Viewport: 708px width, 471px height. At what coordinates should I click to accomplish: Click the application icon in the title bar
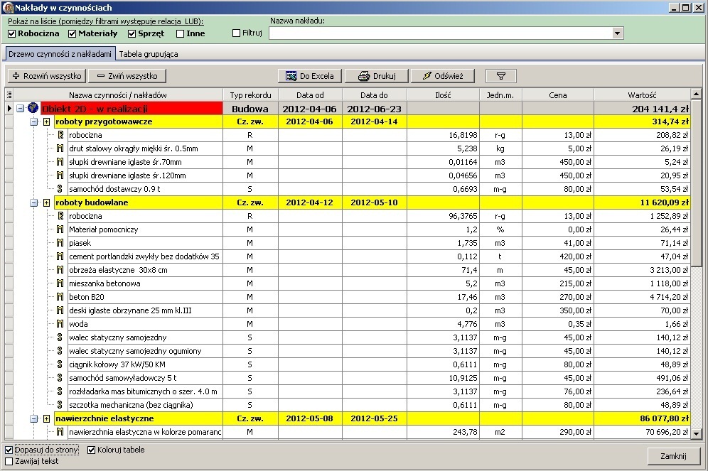(8, 8)
